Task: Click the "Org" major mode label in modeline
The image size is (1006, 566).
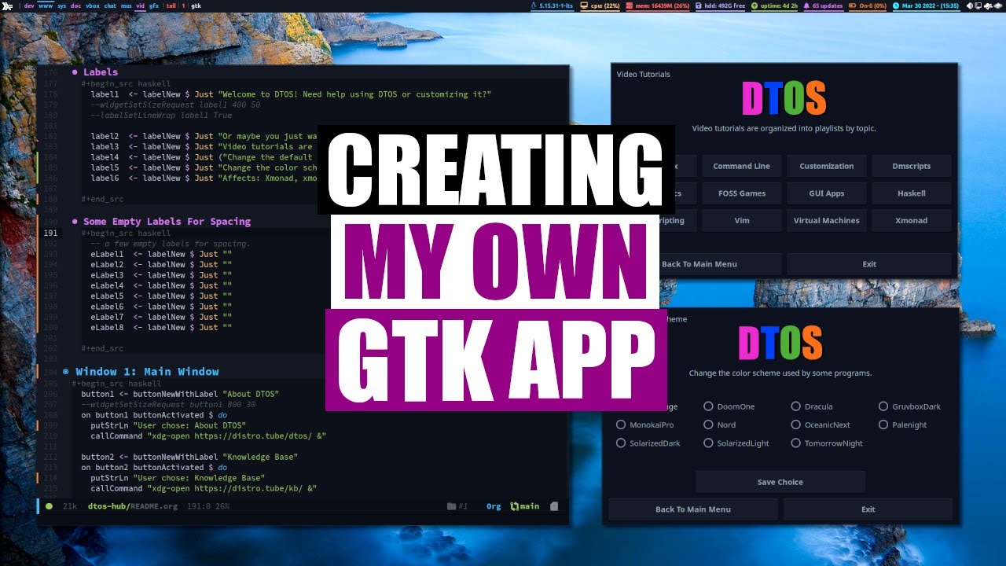Action: [x=494, y=506]
